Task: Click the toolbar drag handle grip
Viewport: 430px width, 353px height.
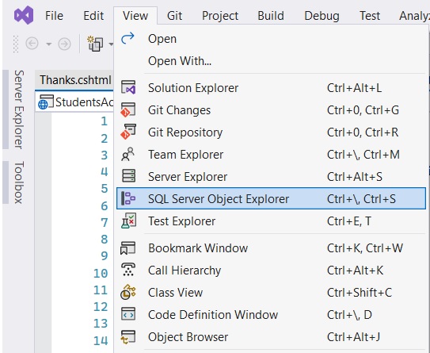Action: click(x=16, y=44)
